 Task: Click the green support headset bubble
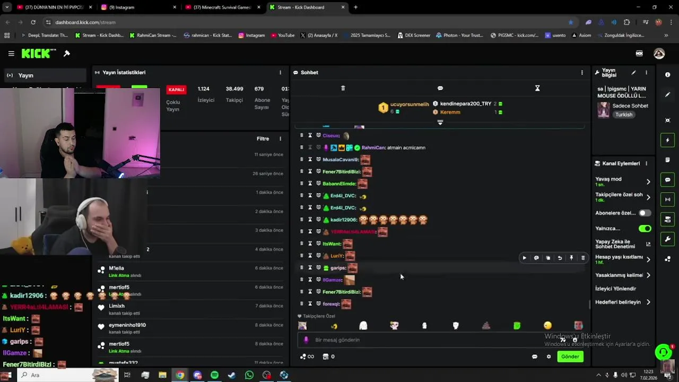point(663,352)
